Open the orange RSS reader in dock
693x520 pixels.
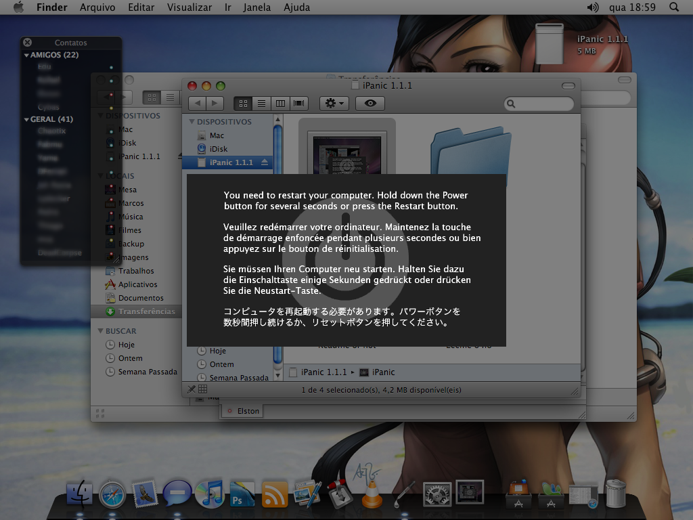[x=275, y=494]
